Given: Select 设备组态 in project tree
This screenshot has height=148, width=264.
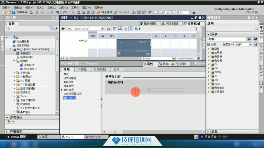Looking at the screenshot, I should pyautogui.click(x=25, y=53).
